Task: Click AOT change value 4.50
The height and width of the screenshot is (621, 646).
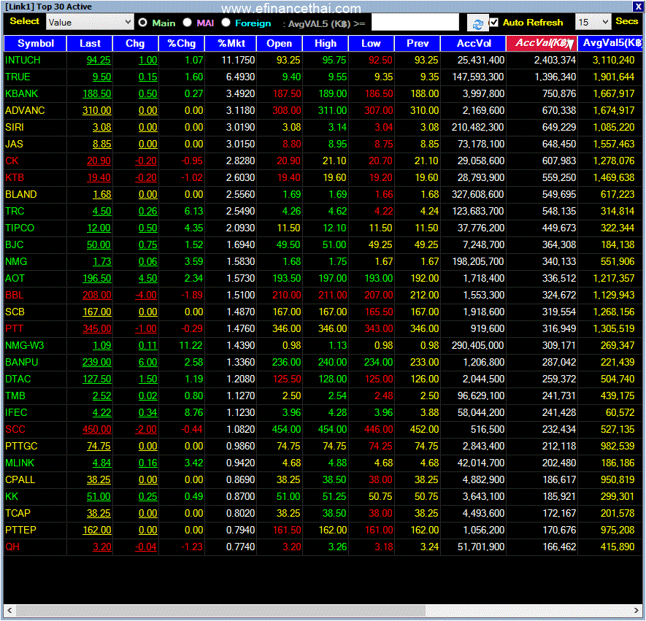Action: [148, 278]
